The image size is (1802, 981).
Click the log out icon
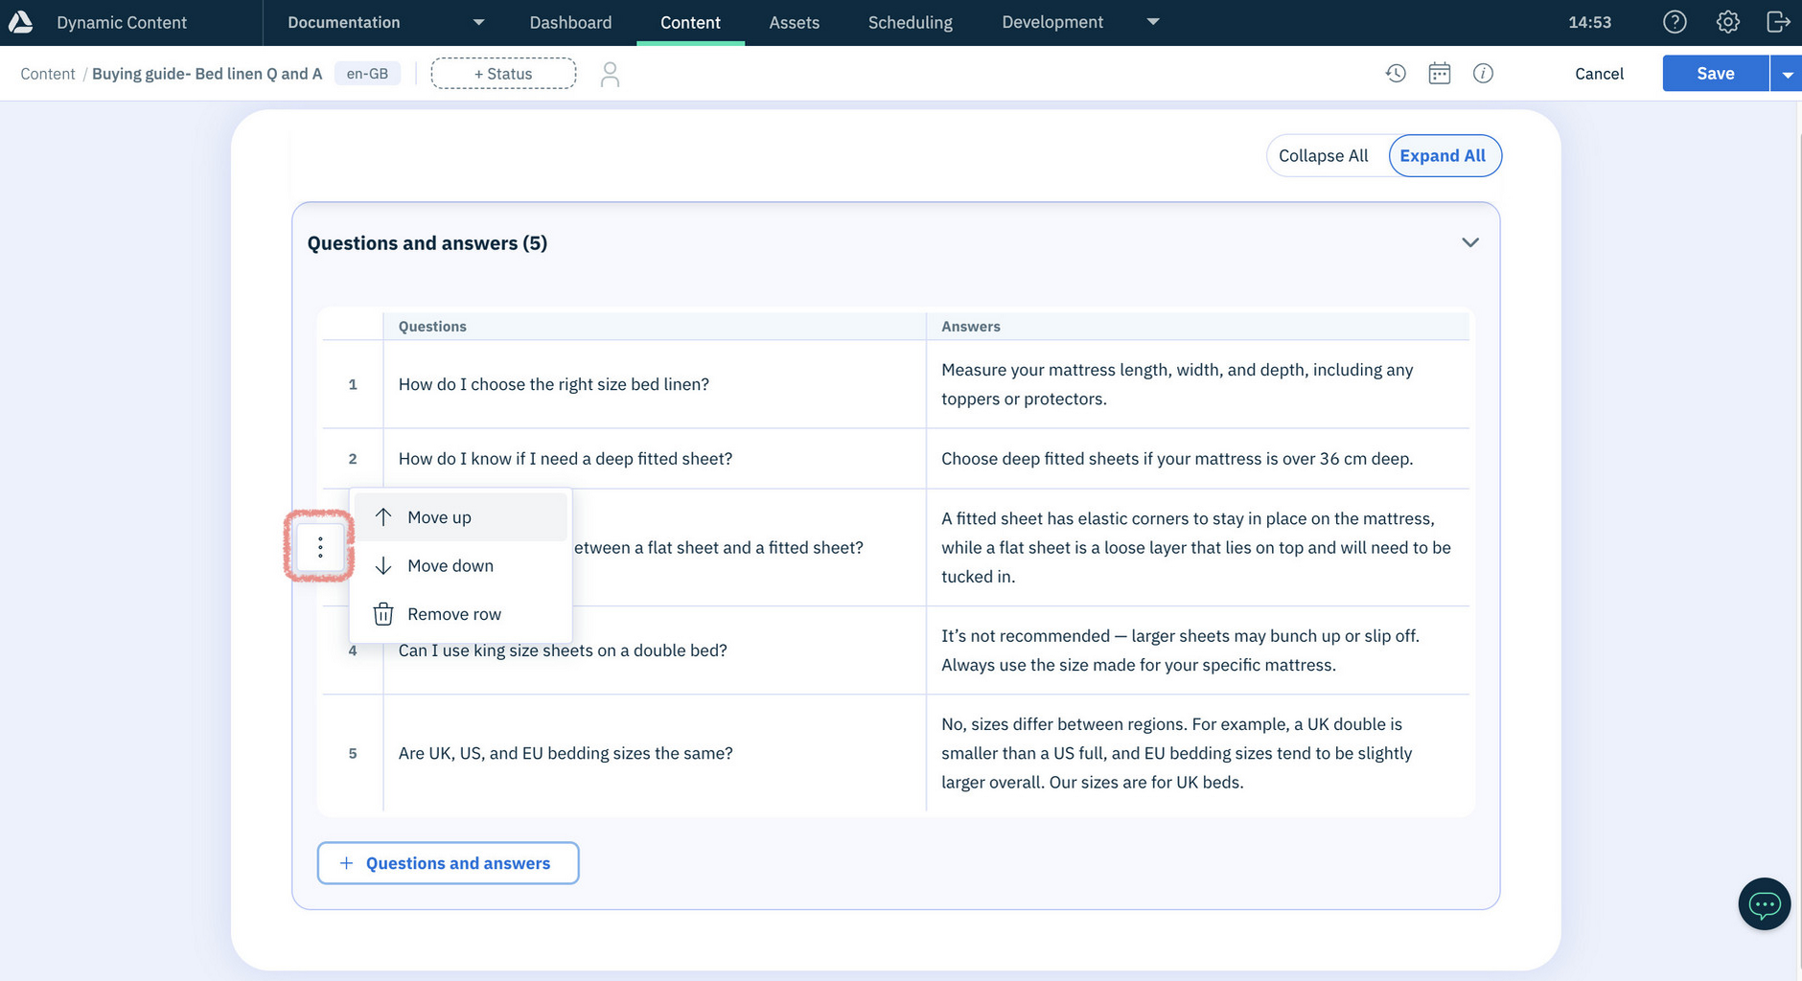click(1778, 22)
